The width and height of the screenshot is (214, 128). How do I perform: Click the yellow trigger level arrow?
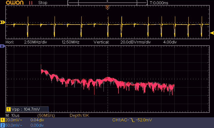(212, 33)
